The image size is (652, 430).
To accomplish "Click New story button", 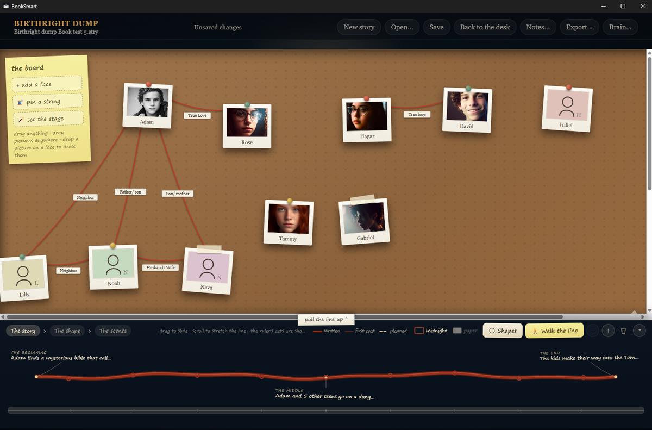I will pyautogui.click(x=359, y=27).
